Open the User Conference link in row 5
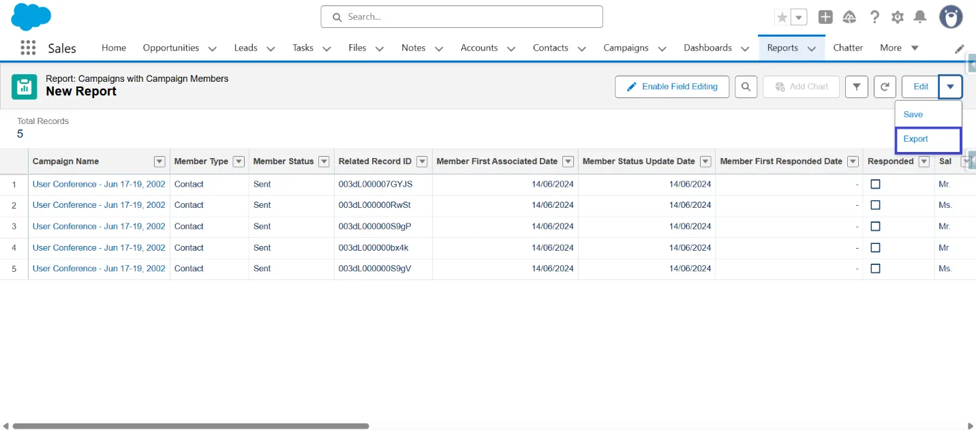Image resolution: width=976 pixels, height=430 pixels. click(x=99, y=268)
